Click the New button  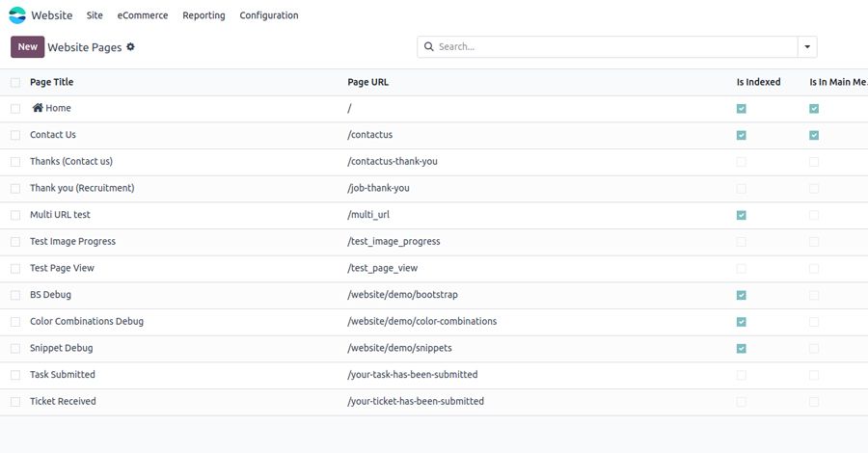28,46
